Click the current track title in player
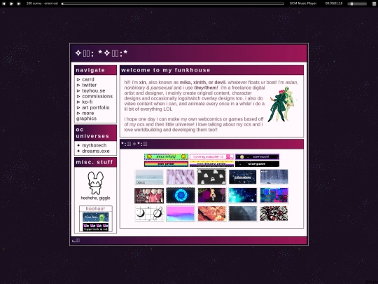Screen dimensions: 378x284 [42, 4]
